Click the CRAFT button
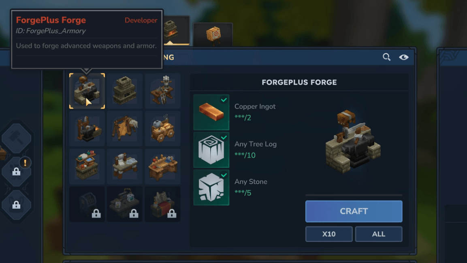The height and width of the screenshot is (263, 467). click(x=354, y=211)
